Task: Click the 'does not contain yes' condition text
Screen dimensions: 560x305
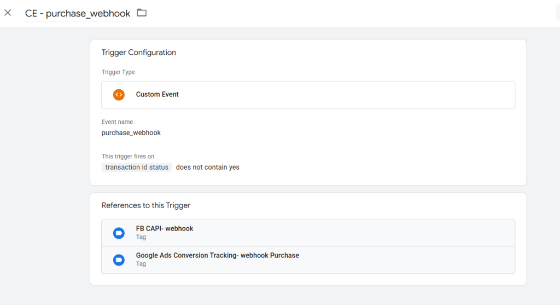Action: [x=208, y=168]
